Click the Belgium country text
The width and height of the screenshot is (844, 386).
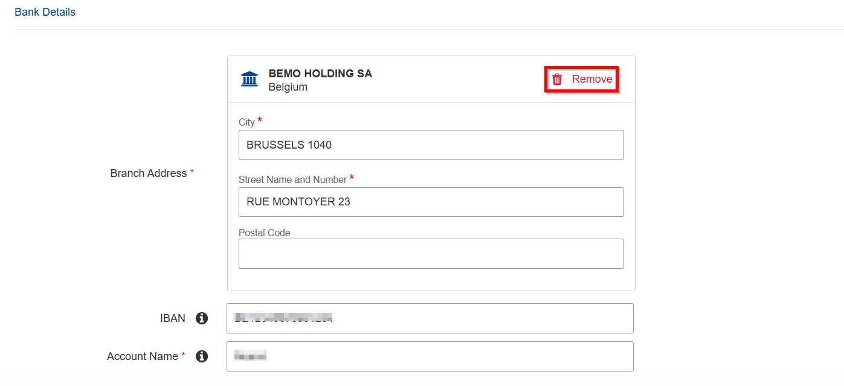pos(288,87)
